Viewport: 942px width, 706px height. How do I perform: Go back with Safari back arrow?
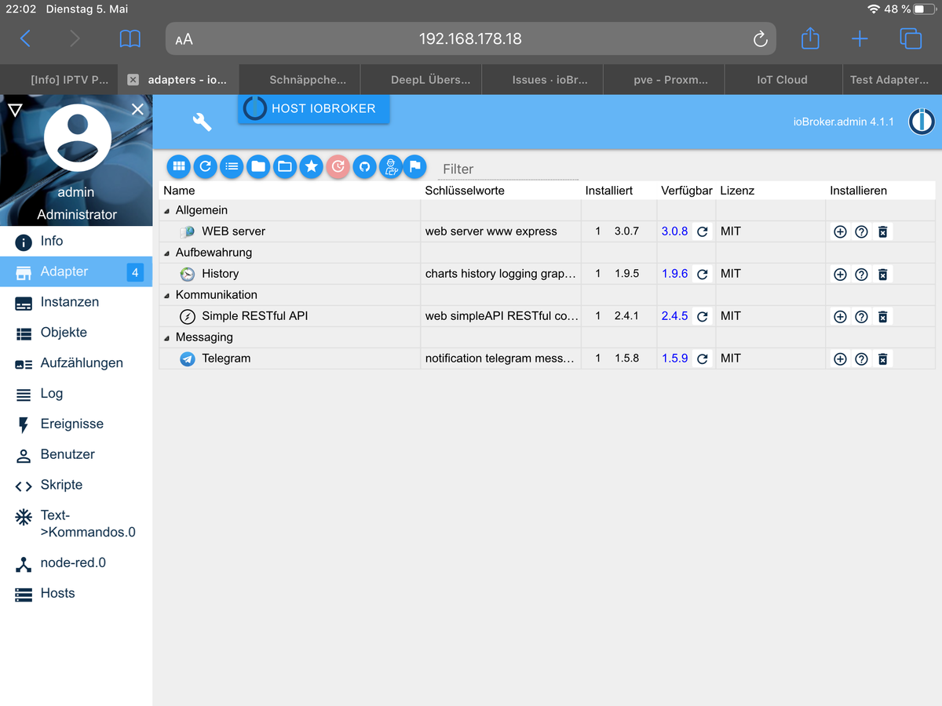point(25,38)
